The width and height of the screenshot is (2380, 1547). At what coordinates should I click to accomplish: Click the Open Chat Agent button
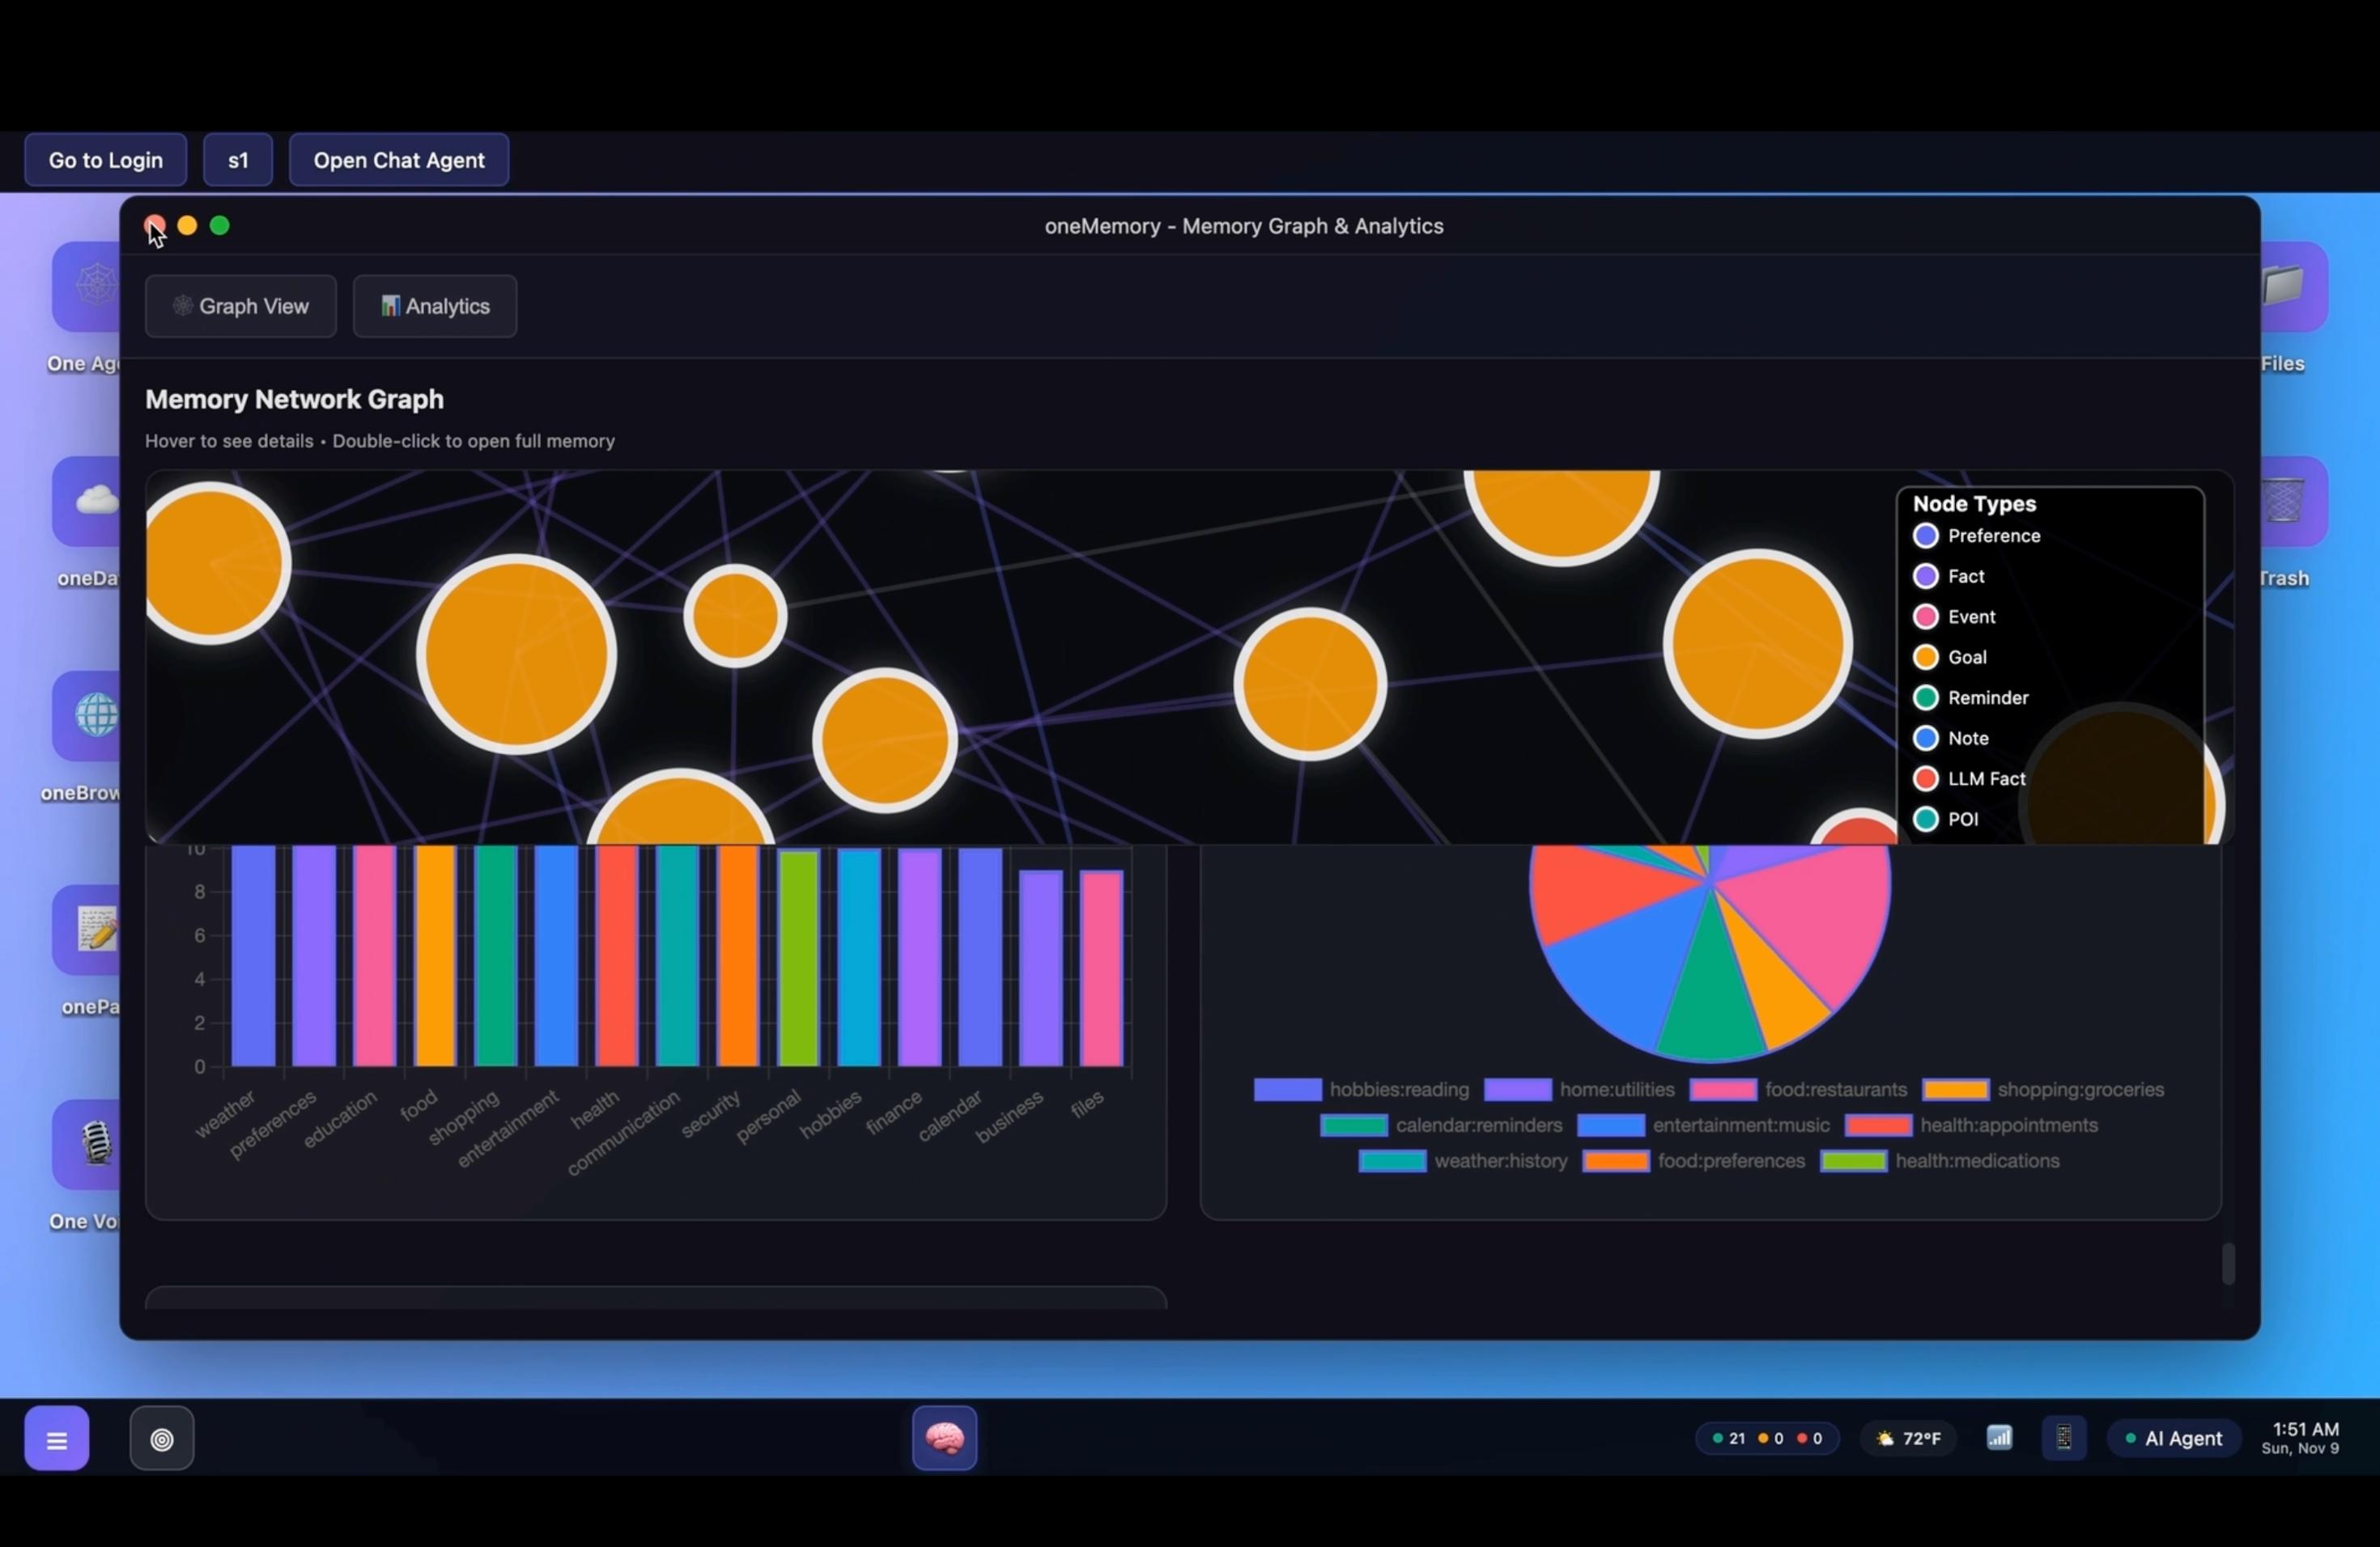point(398,160)
